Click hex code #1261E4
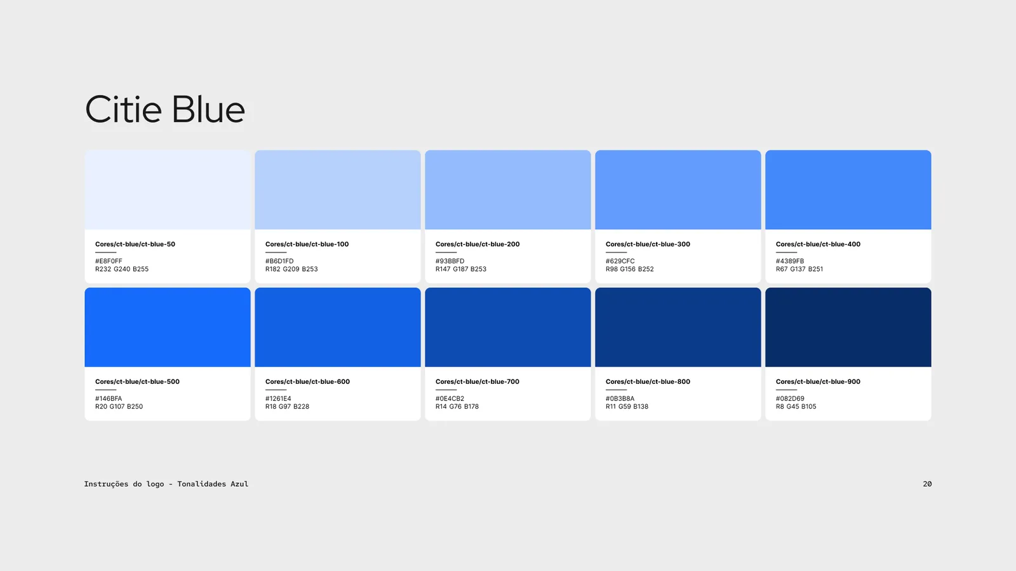 278,399
